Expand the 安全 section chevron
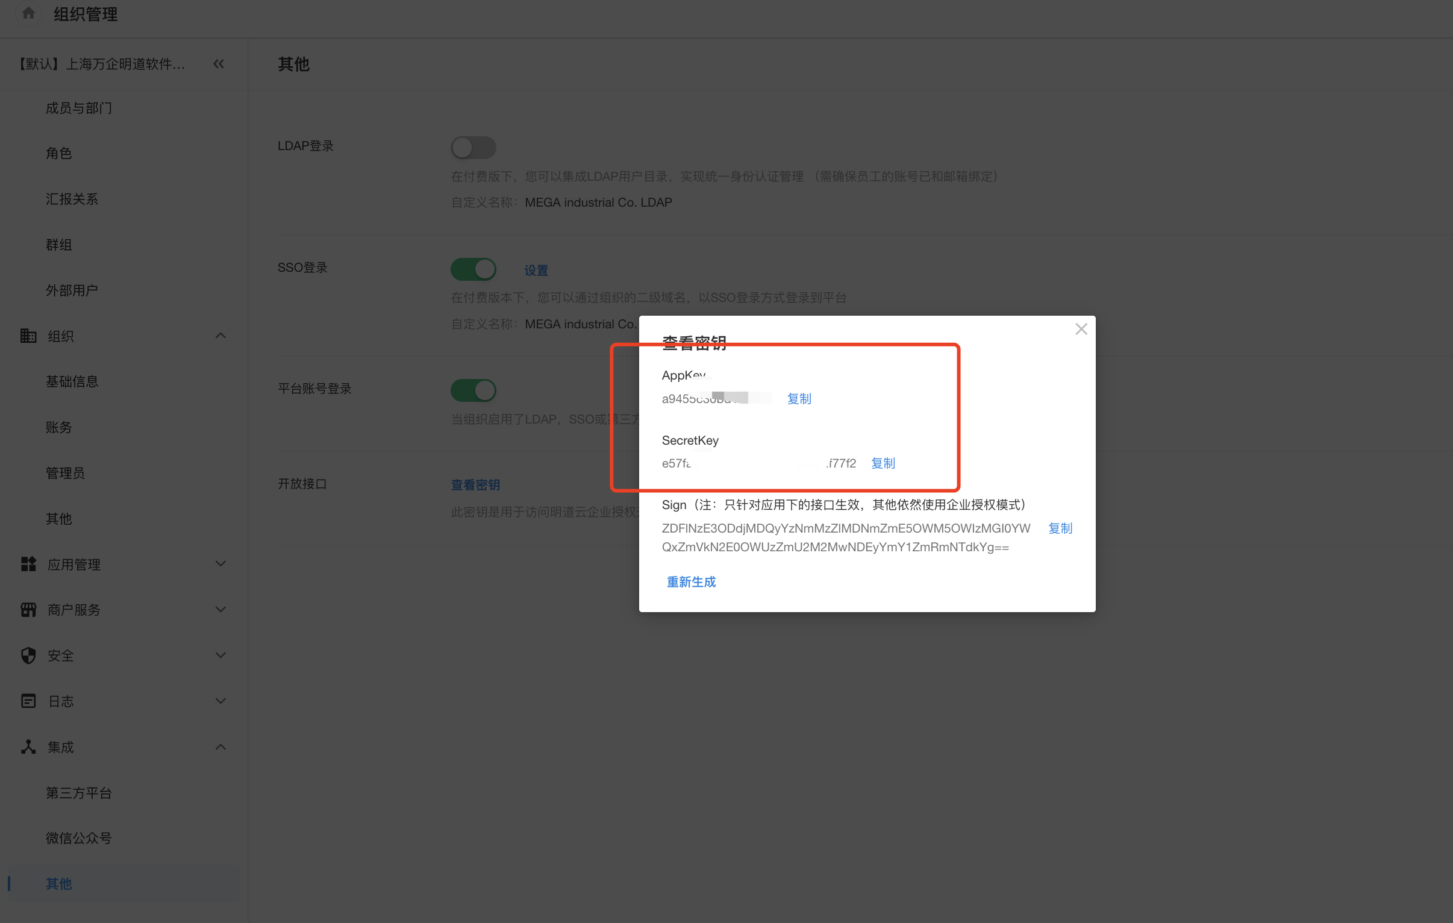Screen dimensions: 1453x923 [220, 655]
